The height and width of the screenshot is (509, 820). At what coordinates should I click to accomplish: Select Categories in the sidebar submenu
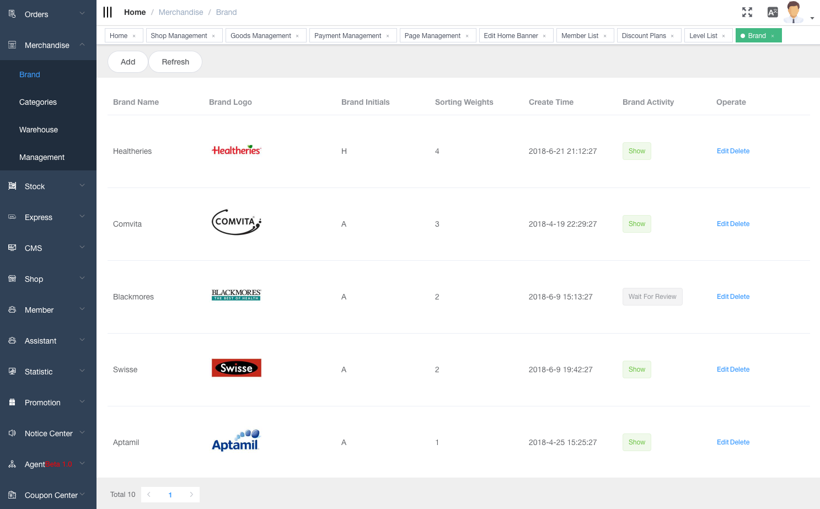coord(38,102)
